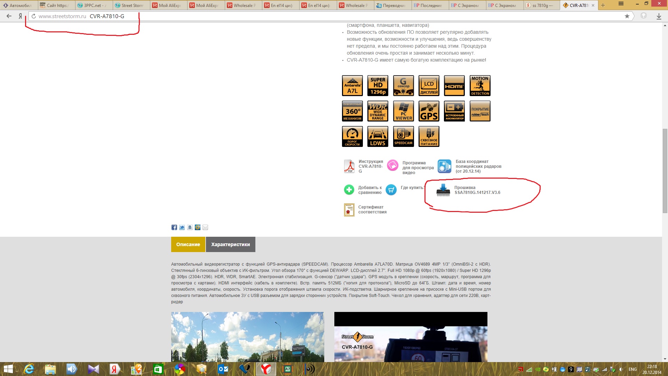This screenshot has width=668, height=376.
Task: Click the SPEEDCAM feature icon
Action: 404,136
